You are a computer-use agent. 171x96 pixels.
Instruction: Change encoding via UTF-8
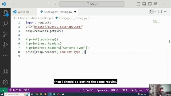114,90
